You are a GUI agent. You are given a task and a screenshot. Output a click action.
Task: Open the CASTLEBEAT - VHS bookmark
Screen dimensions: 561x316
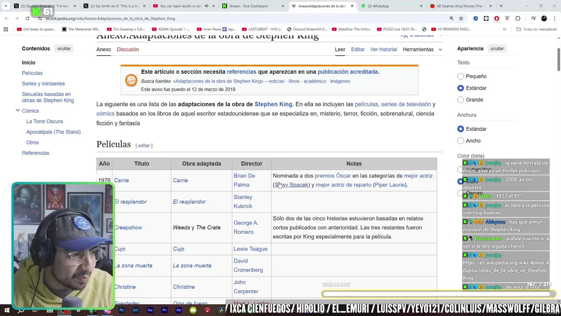click(x=262, y=29)
